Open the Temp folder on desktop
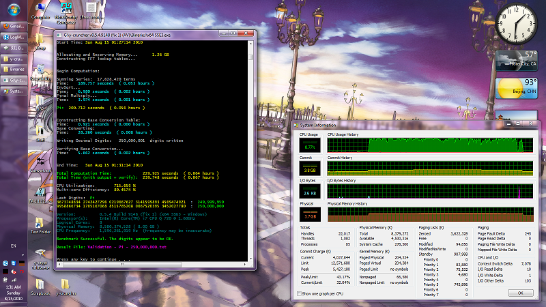546x307 pixels. [x=40, y=40]
